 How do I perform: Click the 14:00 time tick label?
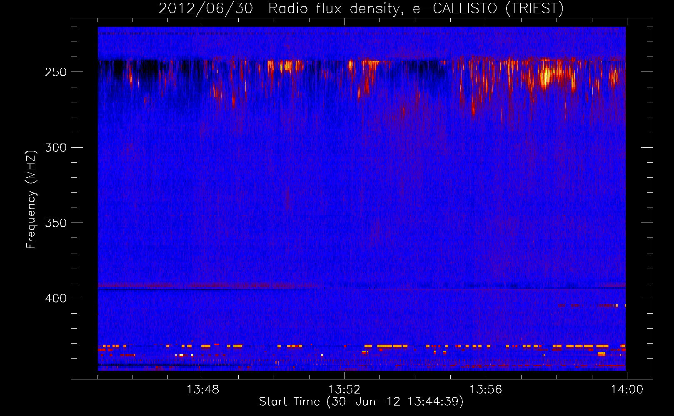(x=627, y=390)
